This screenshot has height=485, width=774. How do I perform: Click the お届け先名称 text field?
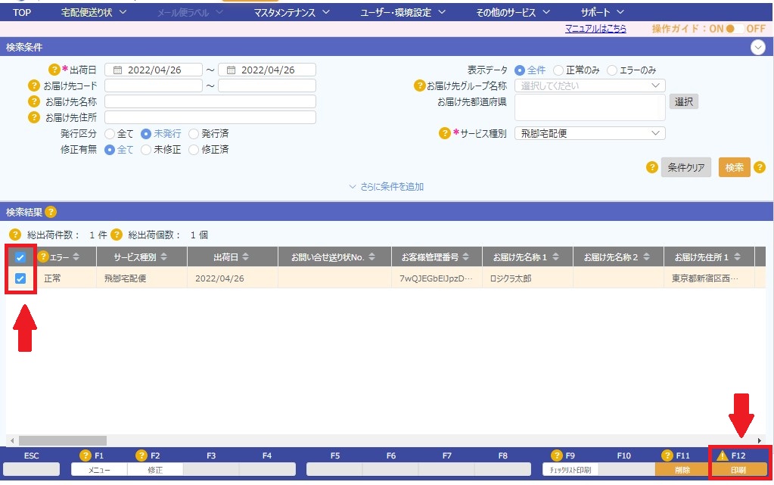(210, 101)
